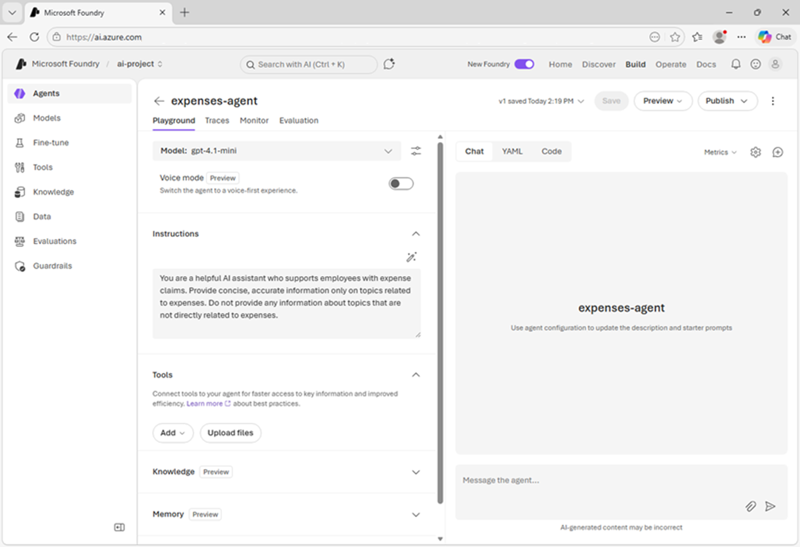
Task: Click the Message the agent input field
Action: (x=621, y=492)
